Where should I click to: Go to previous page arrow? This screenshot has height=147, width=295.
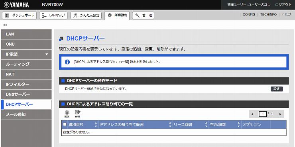coord(252,114)
